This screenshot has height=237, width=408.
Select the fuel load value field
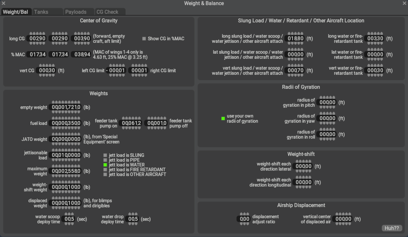click(66, 123)
